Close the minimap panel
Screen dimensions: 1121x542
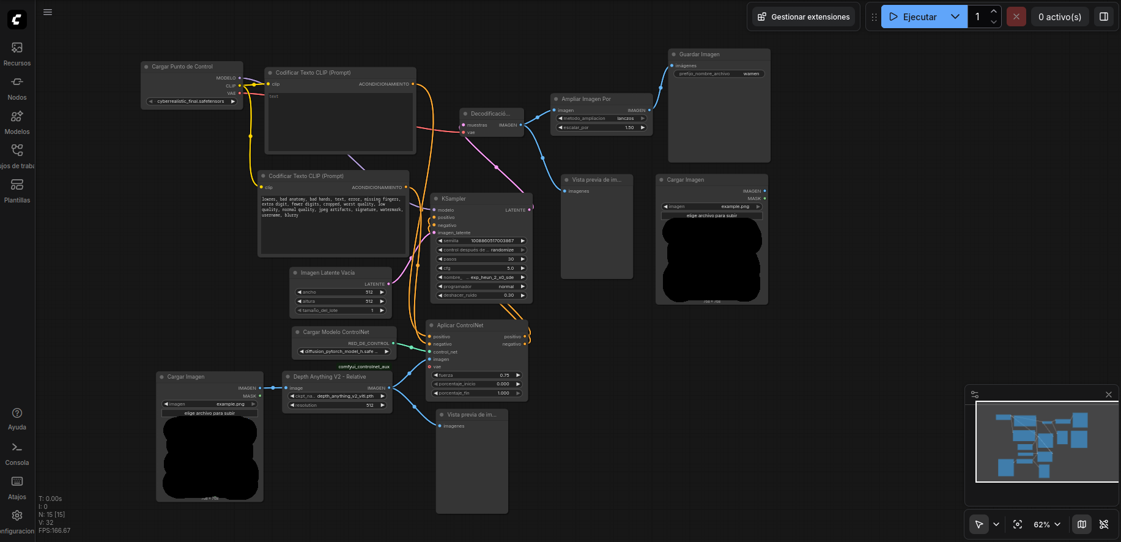[1109, 395]
